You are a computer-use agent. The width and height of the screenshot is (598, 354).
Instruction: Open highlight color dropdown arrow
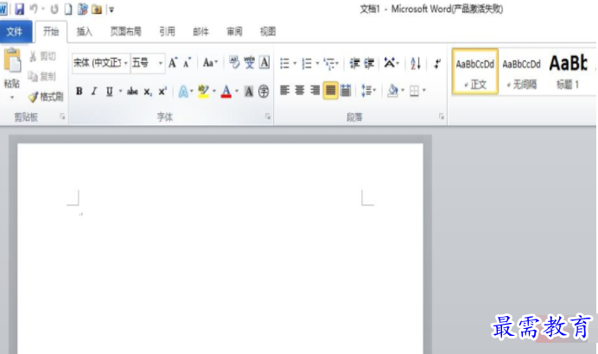pyautogui.click(x=214, y=91)
